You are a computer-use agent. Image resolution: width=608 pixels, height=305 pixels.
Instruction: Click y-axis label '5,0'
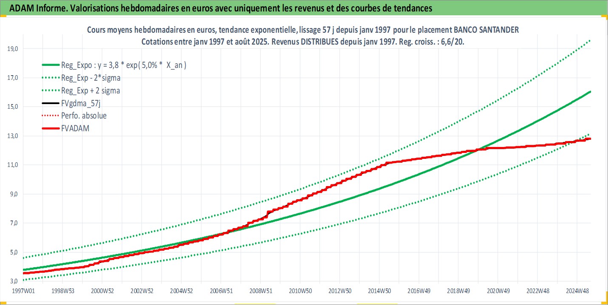click(x=14, y=252)
